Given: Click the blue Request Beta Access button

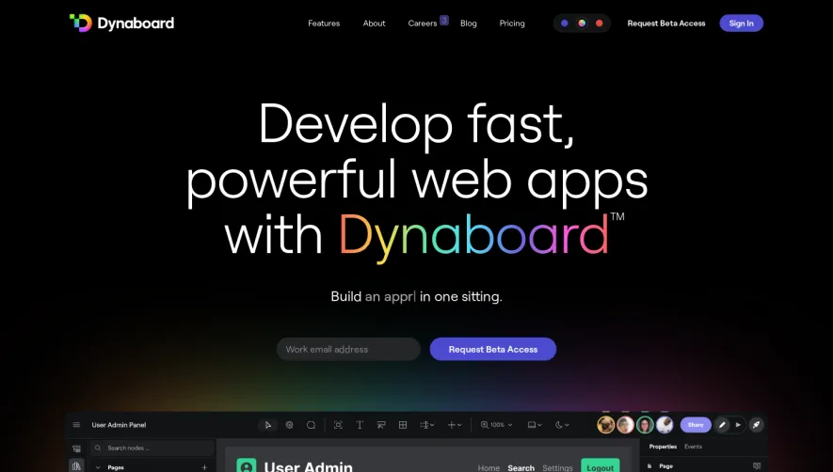Looking at the screenshot, I should [493, 349].
